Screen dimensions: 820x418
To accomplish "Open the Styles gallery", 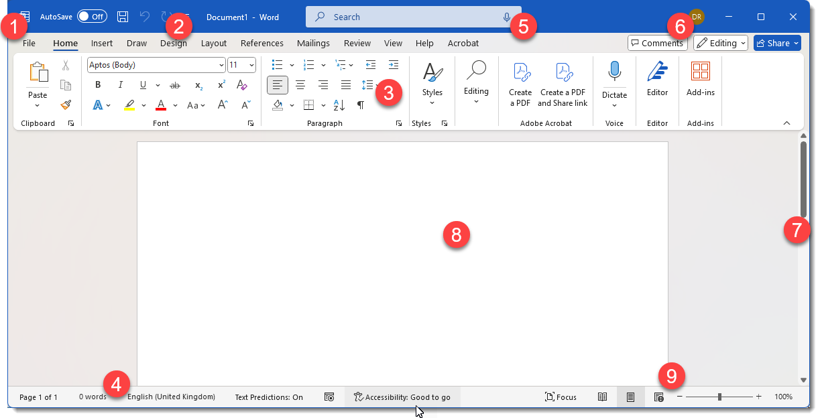I will (x=432, y=84).
